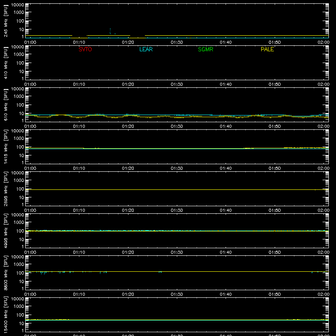
Task: Click the 10 y-axis label on 8800 MHz plot
Action: [22, 281]
